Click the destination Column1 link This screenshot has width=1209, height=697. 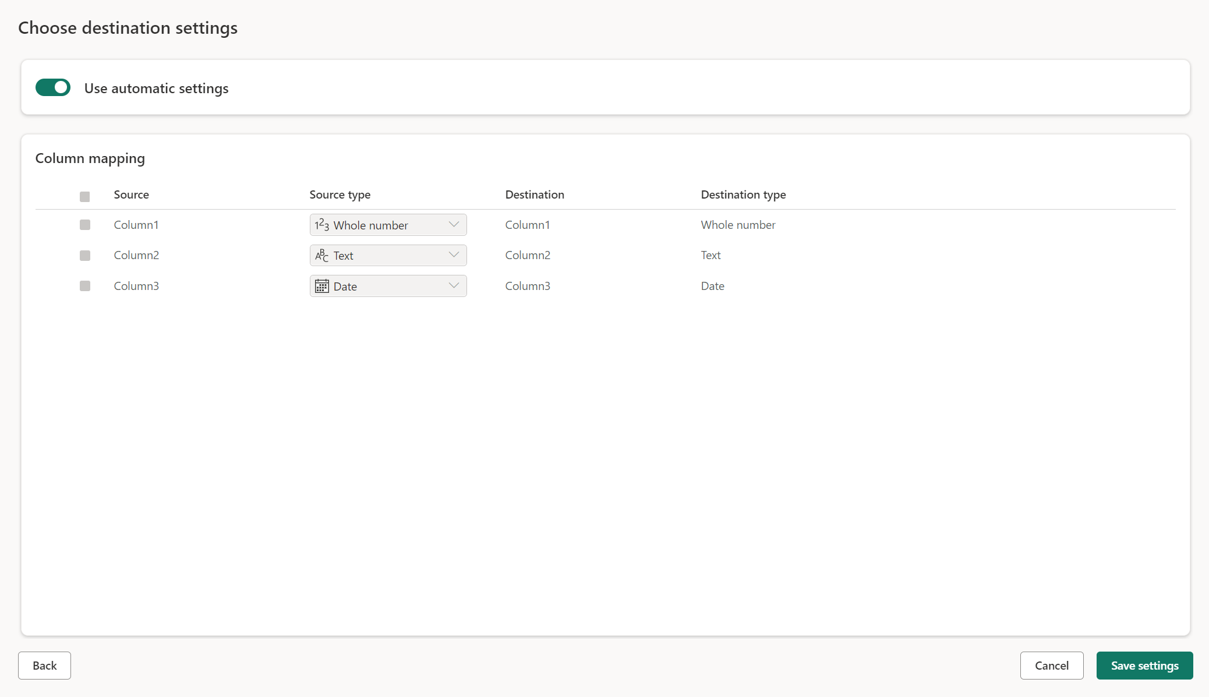point(526,224)
